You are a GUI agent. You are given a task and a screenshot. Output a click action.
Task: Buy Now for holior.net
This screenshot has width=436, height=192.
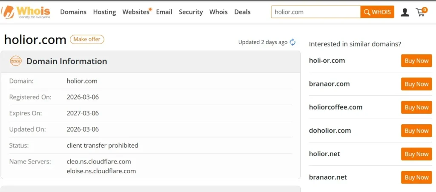coord(416,154)
